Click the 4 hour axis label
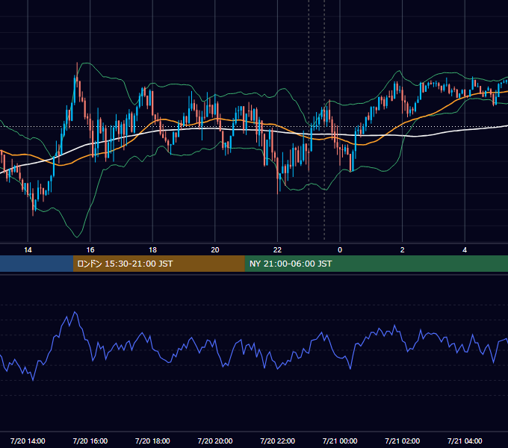The image size is (508, 448). (465, 250)
